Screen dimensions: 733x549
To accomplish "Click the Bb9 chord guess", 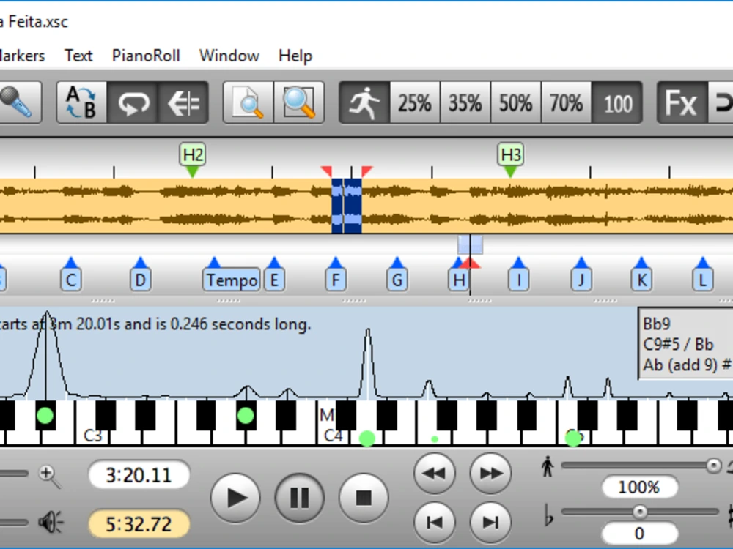I will (657, 324).
